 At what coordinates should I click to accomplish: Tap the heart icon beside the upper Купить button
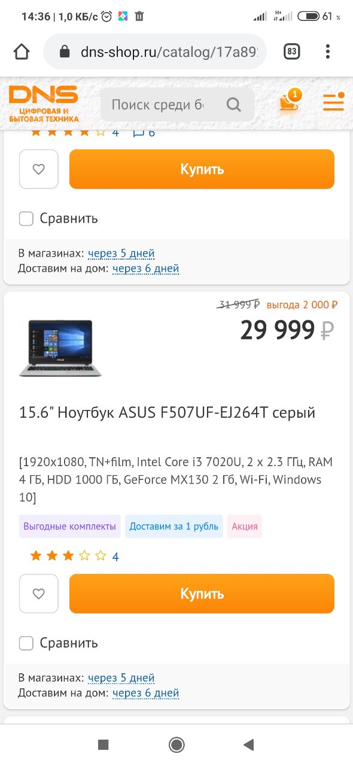click(x=39, y=169)
